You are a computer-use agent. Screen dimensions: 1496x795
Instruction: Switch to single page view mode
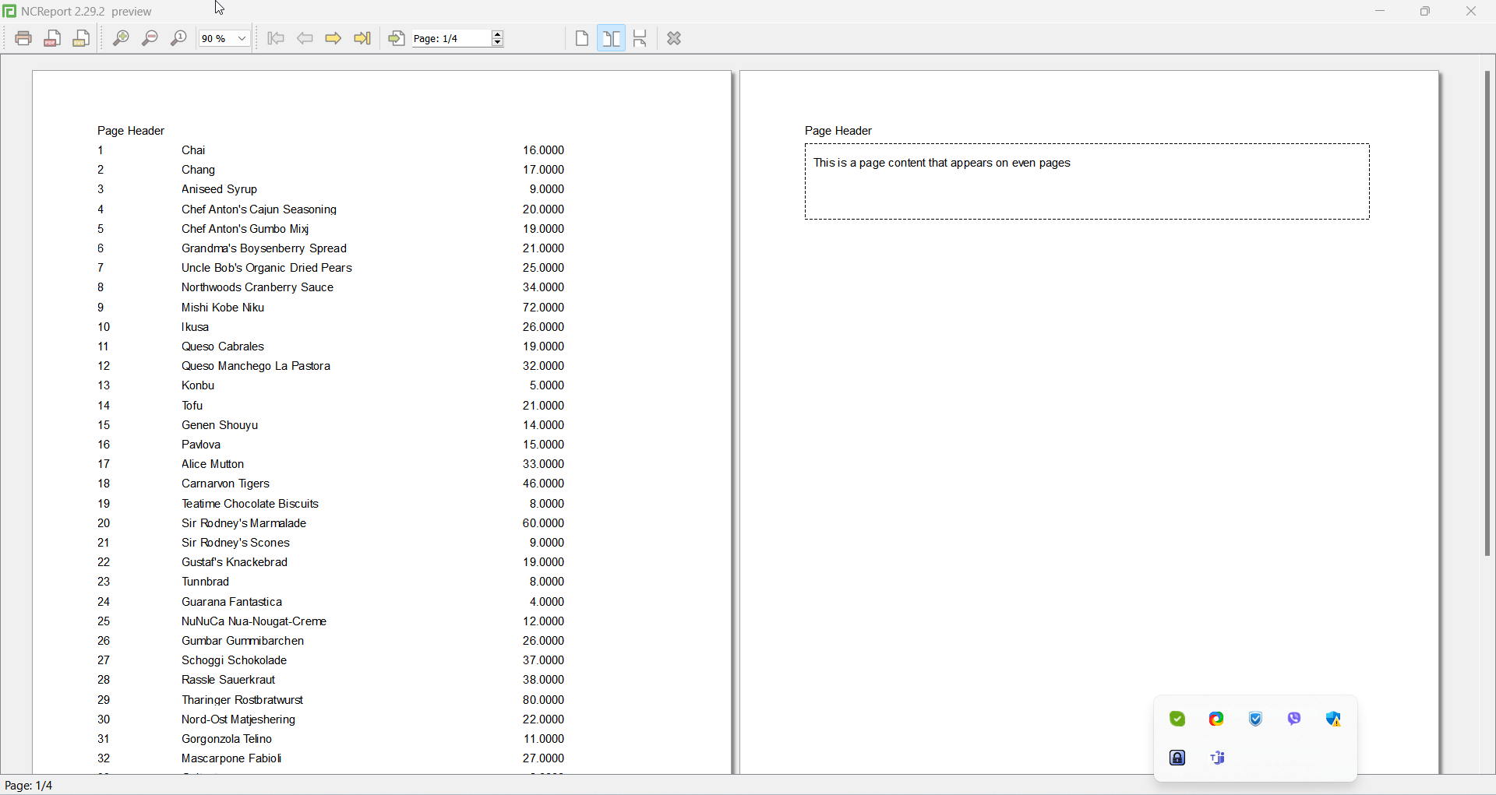(x=582, y=38)
